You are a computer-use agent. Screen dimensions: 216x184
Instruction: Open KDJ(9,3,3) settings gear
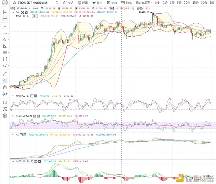coord(32,96)
